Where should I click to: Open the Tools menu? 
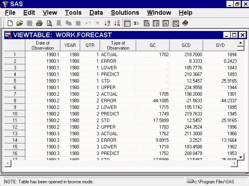[73, 13]
